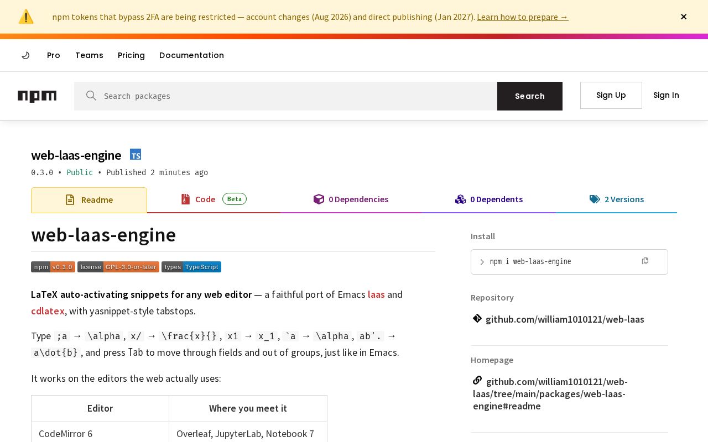Open the Sign In link
This screenshot has width=708, height=442.
pyautogui.click(x=666, y=95)
